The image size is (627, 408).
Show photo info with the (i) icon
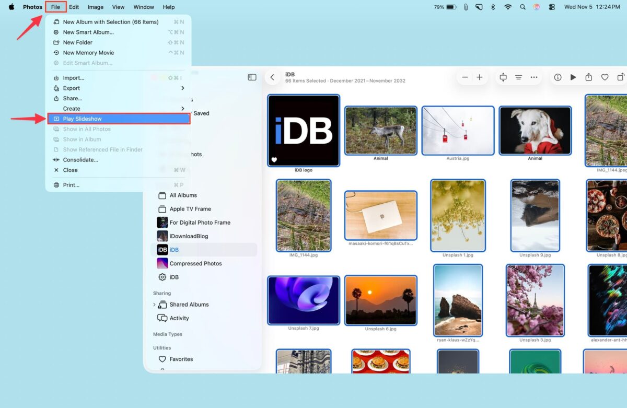(x=558, y=77)
